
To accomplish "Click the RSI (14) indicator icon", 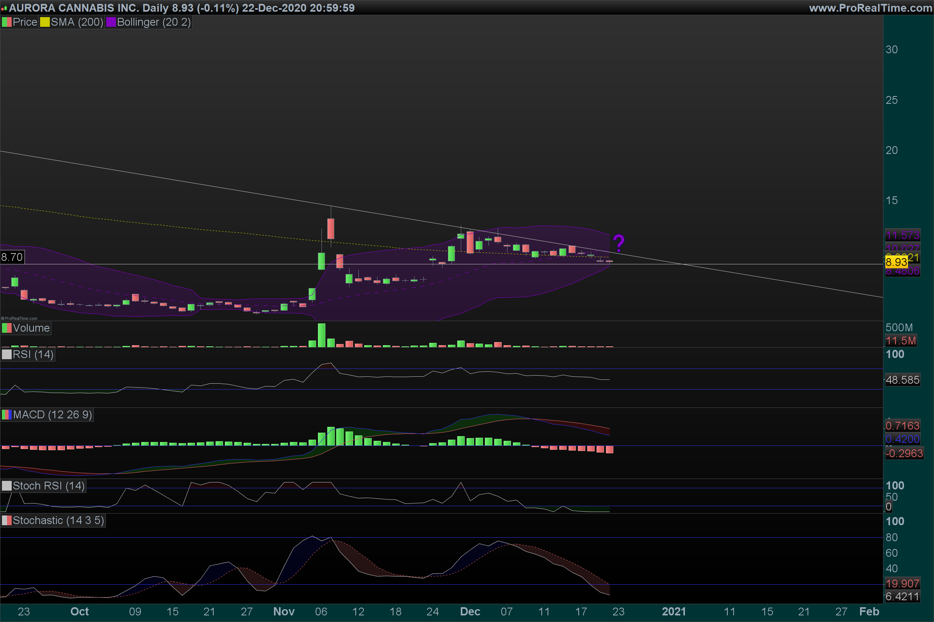I will point(7,354).
